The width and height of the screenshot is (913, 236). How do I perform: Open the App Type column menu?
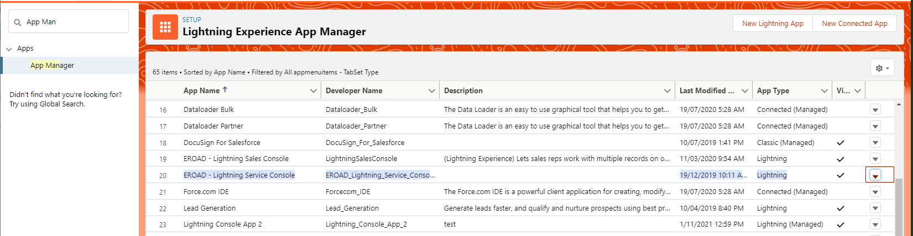[825, 91]
